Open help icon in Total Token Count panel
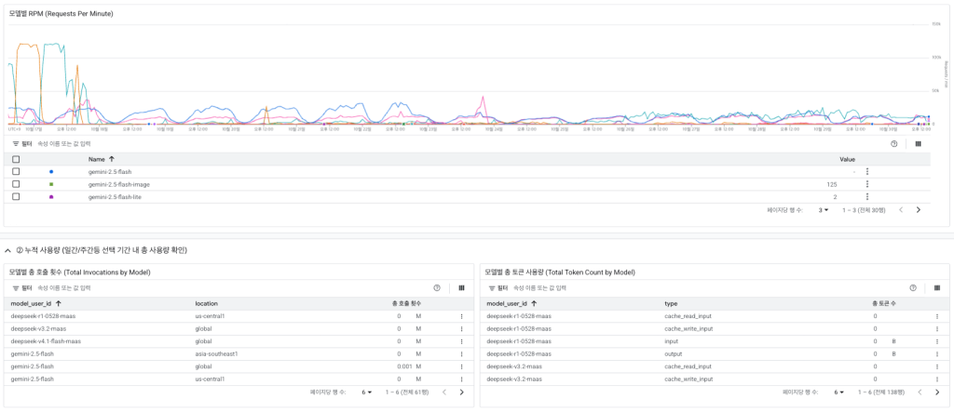Viewport: 954px width, 412px height. tap(913, 288)
